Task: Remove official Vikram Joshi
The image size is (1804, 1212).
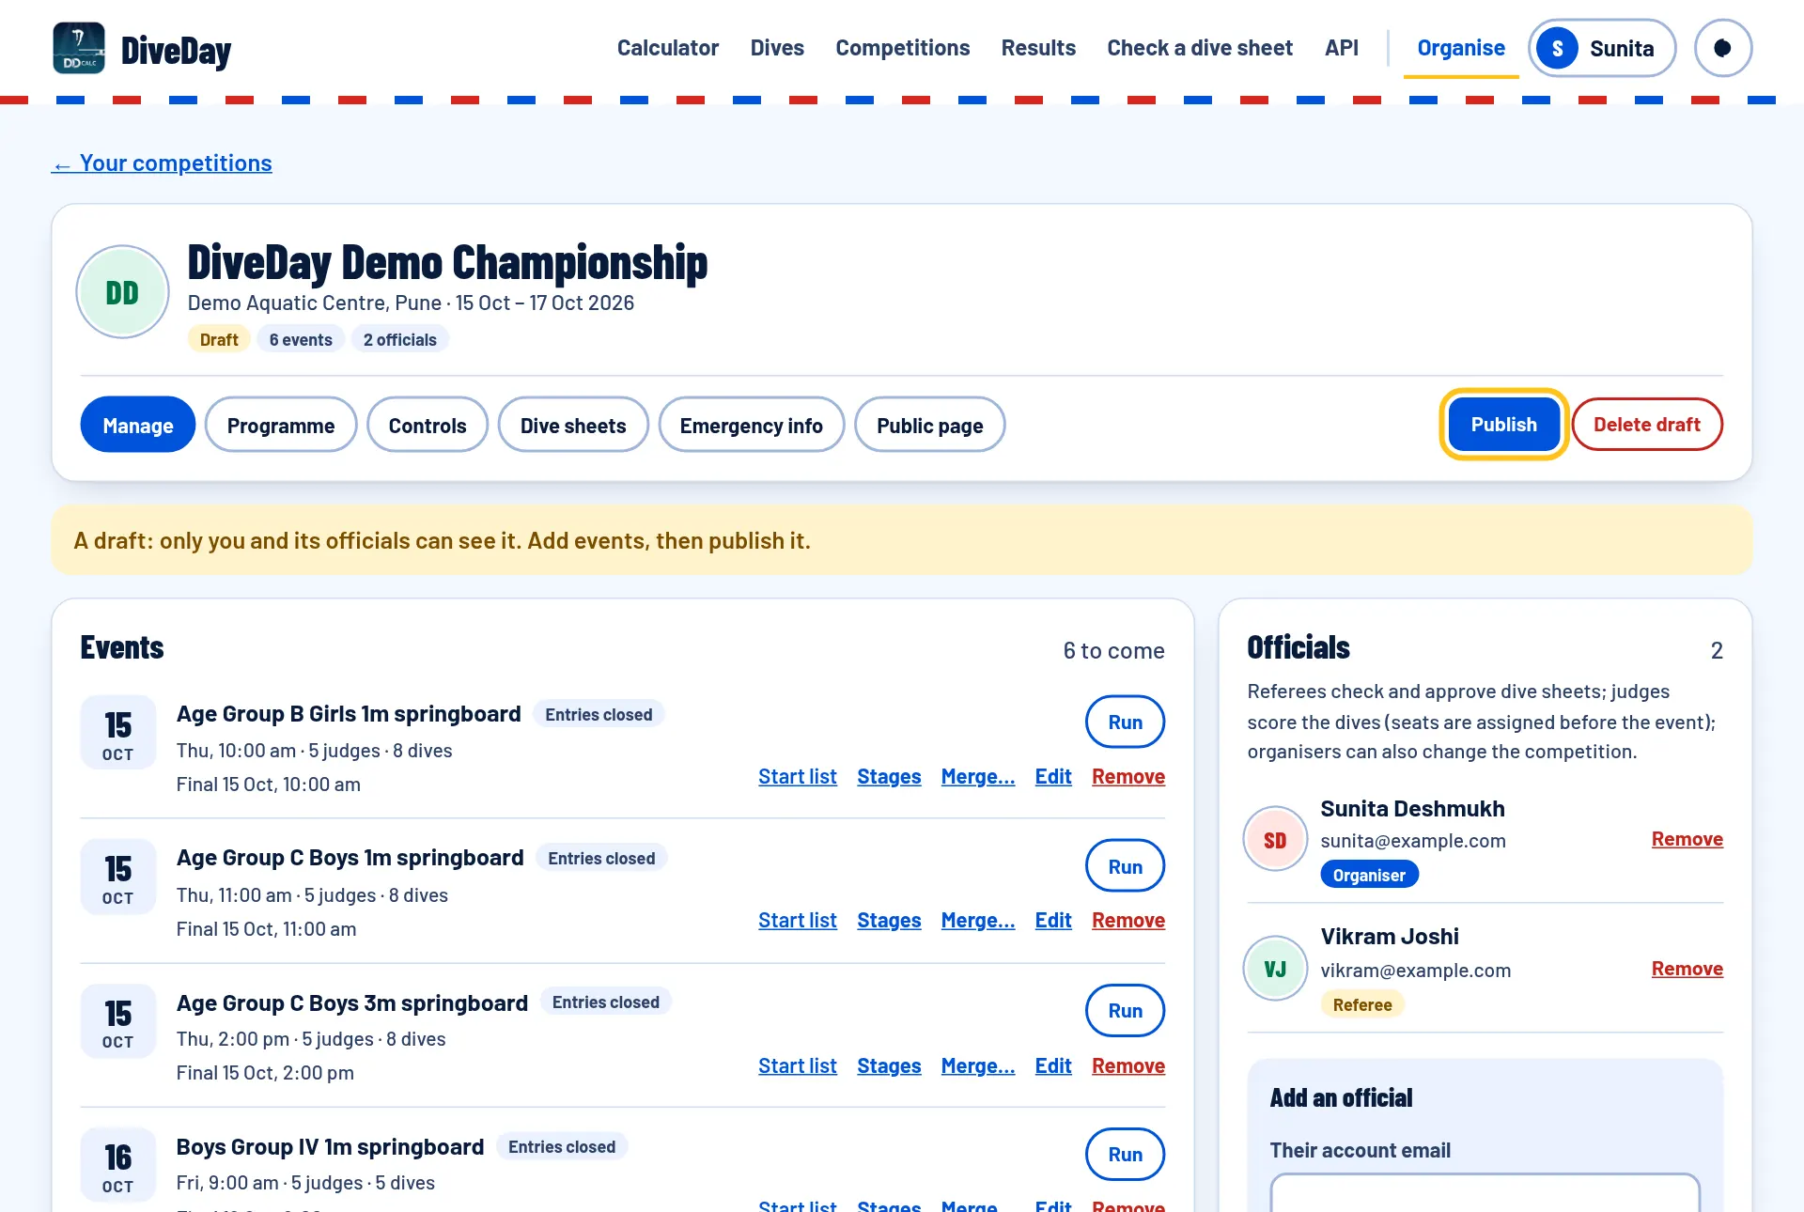Action: [1687, 969]
